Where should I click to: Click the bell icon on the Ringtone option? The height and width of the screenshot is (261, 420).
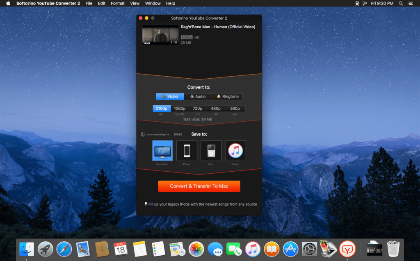218,96
